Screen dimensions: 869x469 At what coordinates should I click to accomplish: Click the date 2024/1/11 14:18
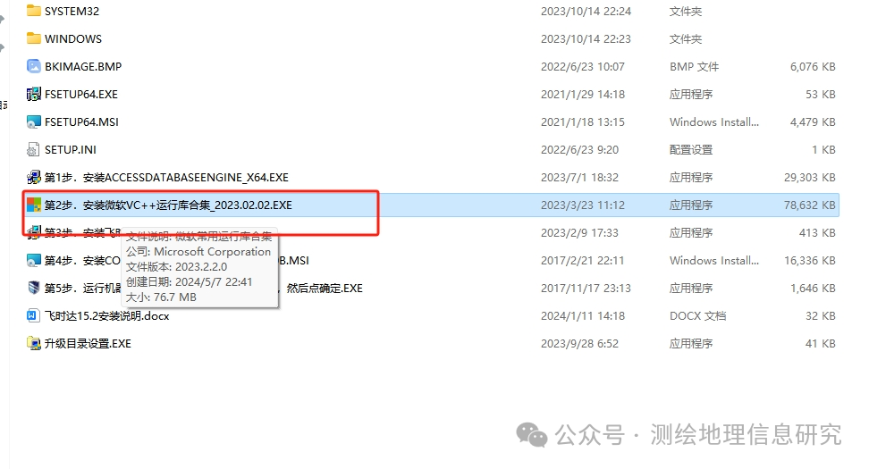(583, 315)
